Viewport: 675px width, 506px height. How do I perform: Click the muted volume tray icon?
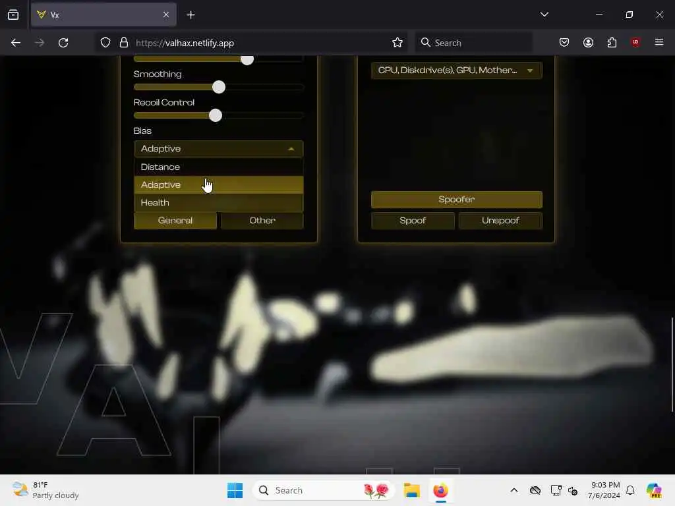coord(573,490)
